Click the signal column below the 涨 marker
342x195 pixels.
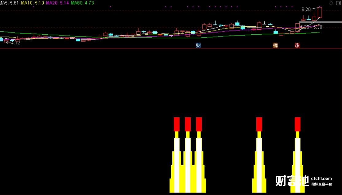click(x=297, y=155)
